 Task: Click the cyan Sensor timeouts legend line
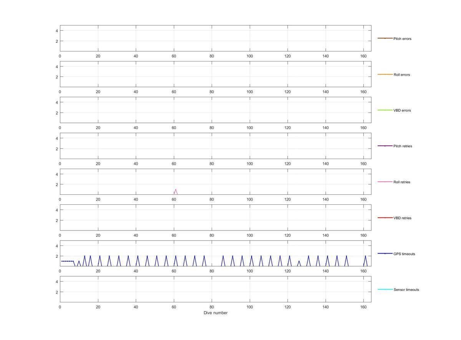pos(385,289)
